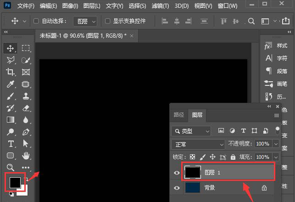
Task: Open the 类型 layer filter dropdown
Action: (x=191, y=131)
